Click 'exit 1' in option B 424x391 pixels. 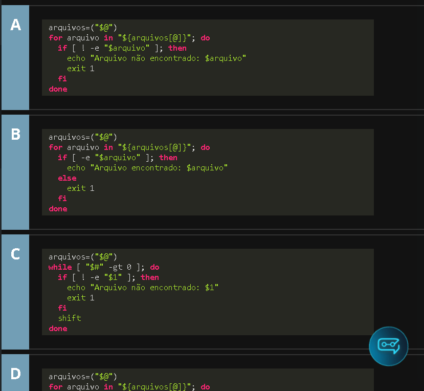pyautogui.click(x=81, y=188)
